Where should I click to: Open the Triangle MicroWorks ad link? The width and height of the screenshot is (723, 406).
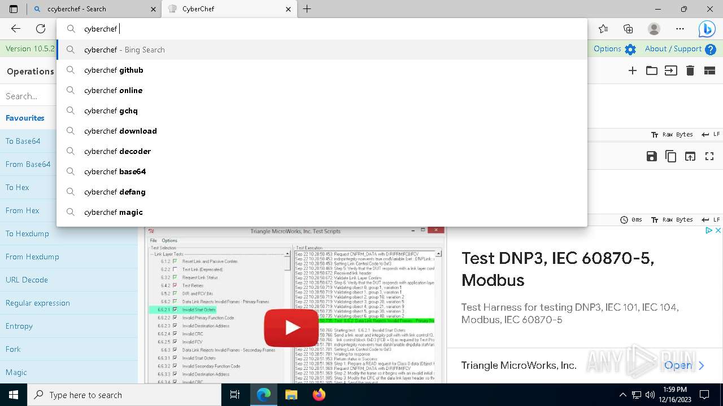(685, 365)
